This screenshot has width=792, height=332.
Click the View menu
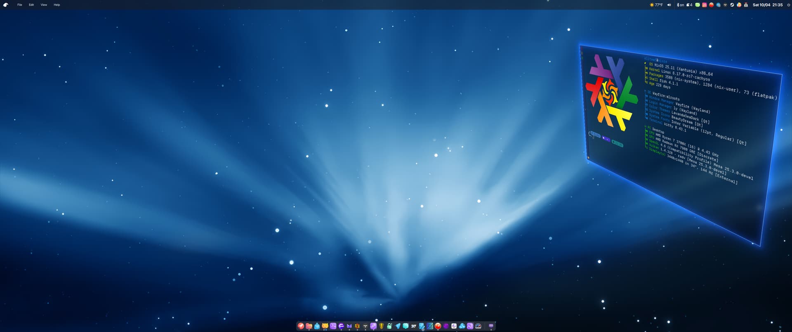point(44,5)
